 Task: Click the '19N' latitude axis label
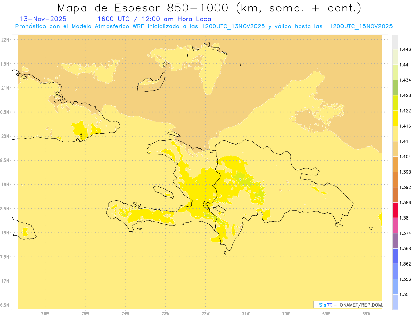click(x=5, y=185)
